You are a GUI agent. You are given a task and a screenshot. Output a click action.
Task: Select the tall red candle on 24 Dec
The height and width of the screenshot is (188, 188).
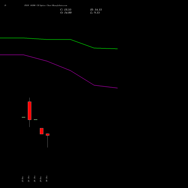30,111
